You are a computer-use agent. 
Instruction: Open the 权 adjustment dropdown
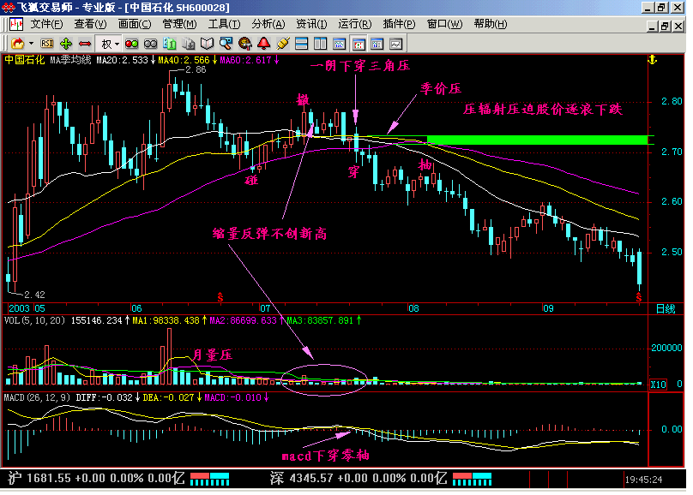(110, 44)
